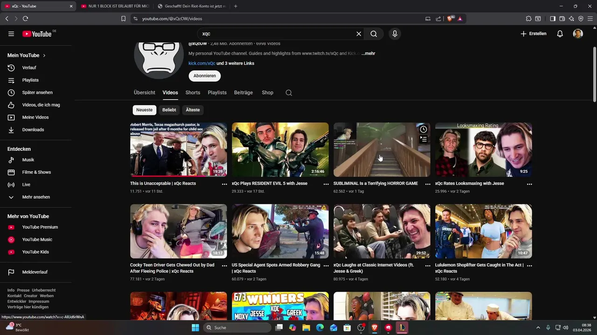Open title 'xQc Rates Looksmaxing with Jesse'
Image resolution: width=597 pixels, height=335 pixels.
click(469, 183)
